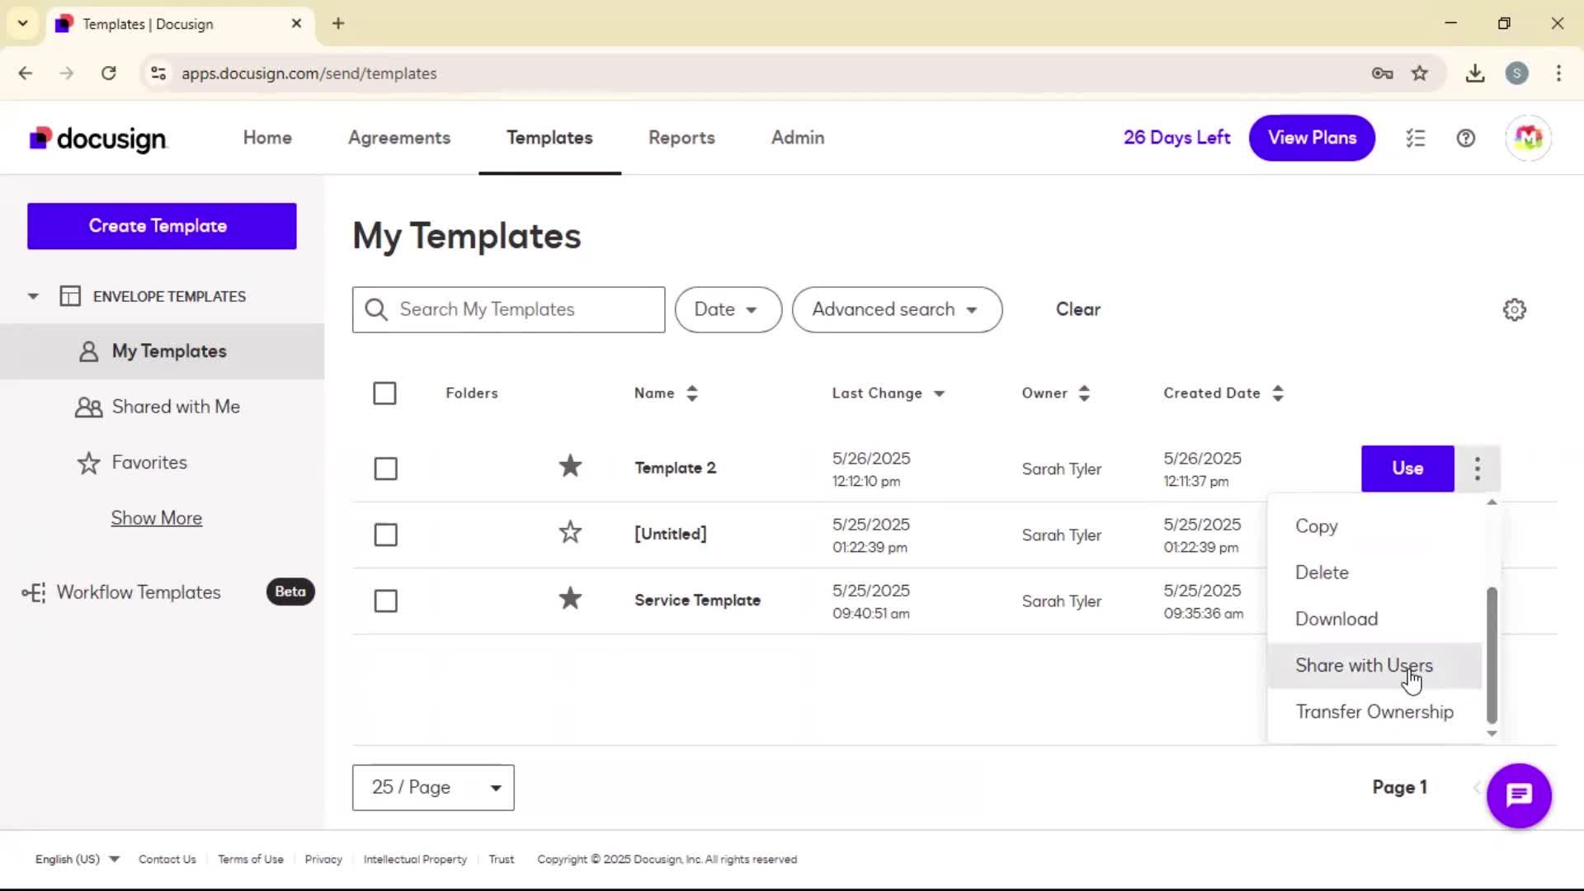Click the context menu scrollbar thumb
The image size is (1584, 891).
coord(1492,655)
